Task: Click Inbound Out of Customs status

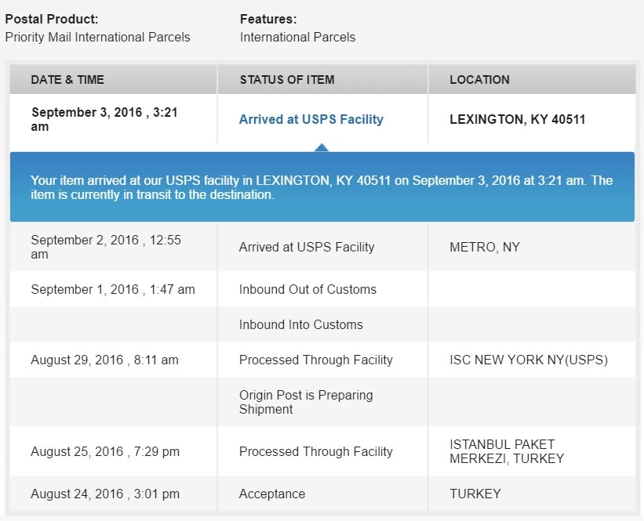Action: [x=307, y=289]
